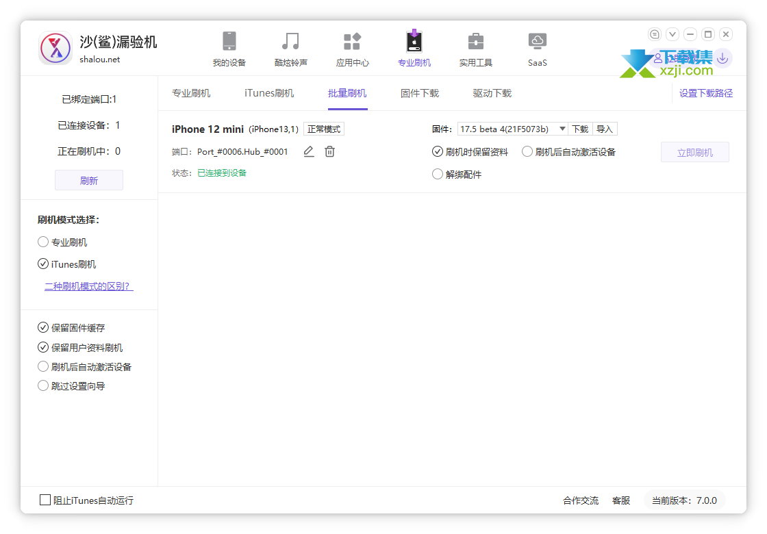767x534 pixels.
Task: Open the 应用中心 app center
Action: click(x=352, y=49)
